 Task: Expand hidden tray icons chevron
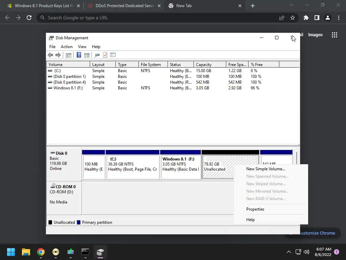point(289,252)
